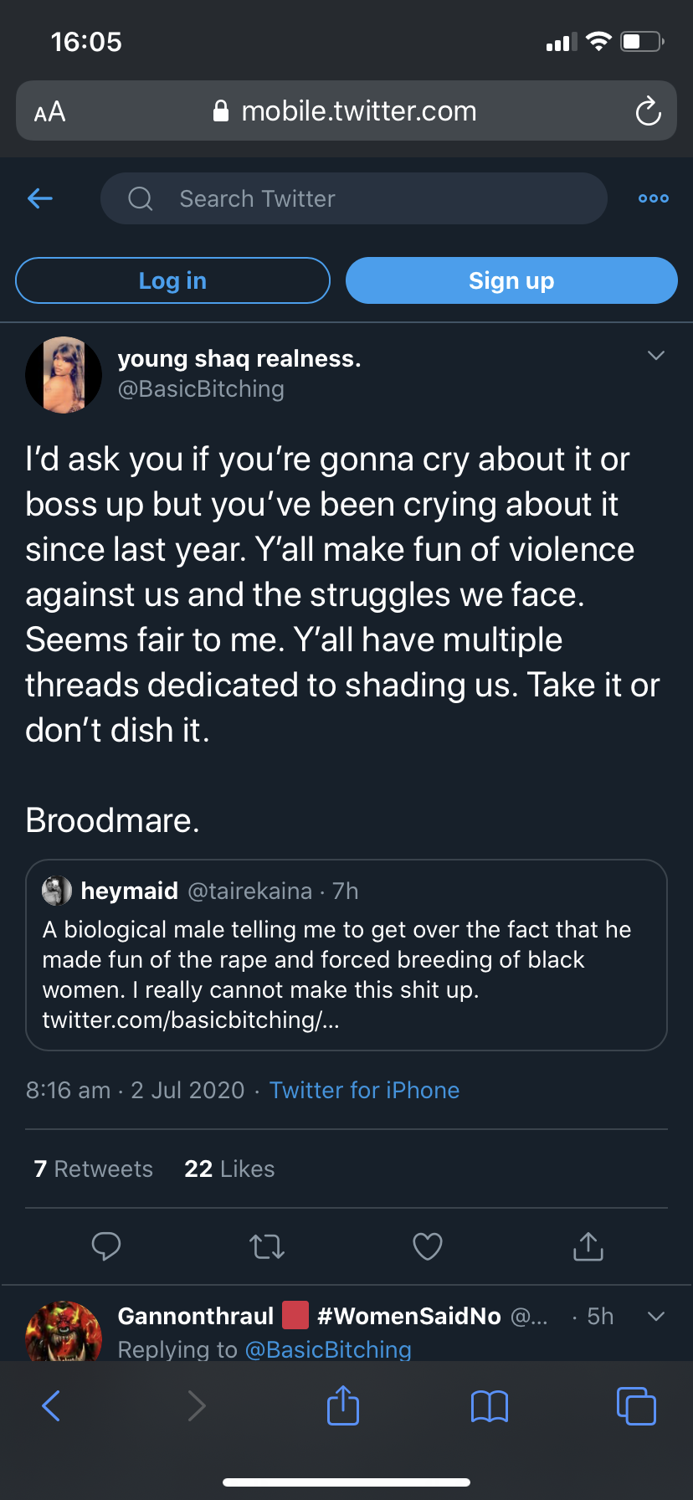This screenshot has width=693, height=1500.
Task: Go back with Twitter blue arrow
Action: click(40, 198)
